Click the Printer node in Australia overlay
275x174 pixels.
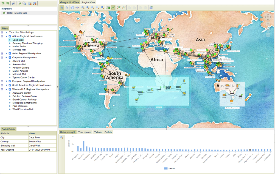click(240, 96)
